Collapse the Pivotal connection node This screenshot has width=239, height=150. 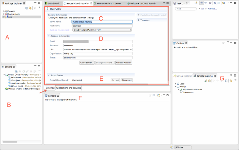tap(175, 86)
